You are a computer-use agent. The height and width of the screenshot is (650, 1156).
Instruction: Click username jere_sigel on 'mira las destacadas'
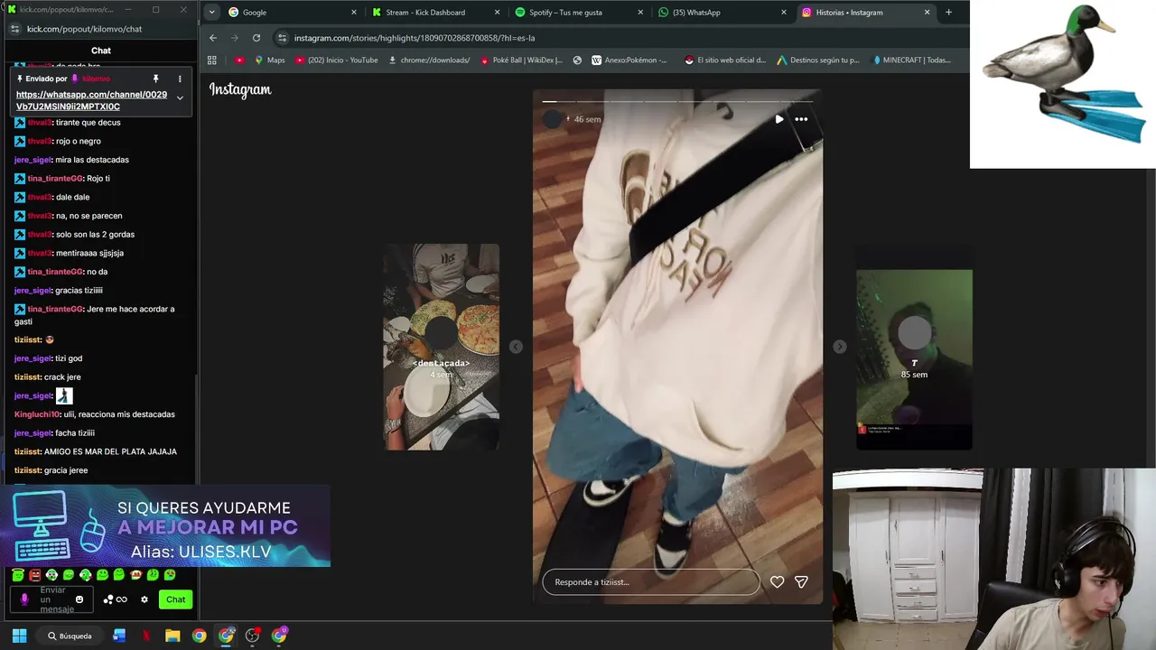[33, 160]
